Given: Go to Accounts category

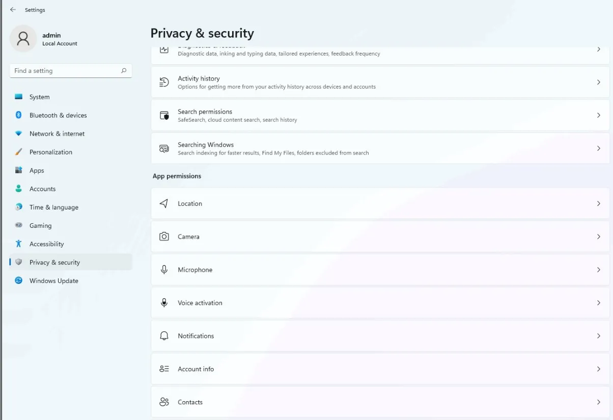Looking at the screenshot, I should 71,189.
